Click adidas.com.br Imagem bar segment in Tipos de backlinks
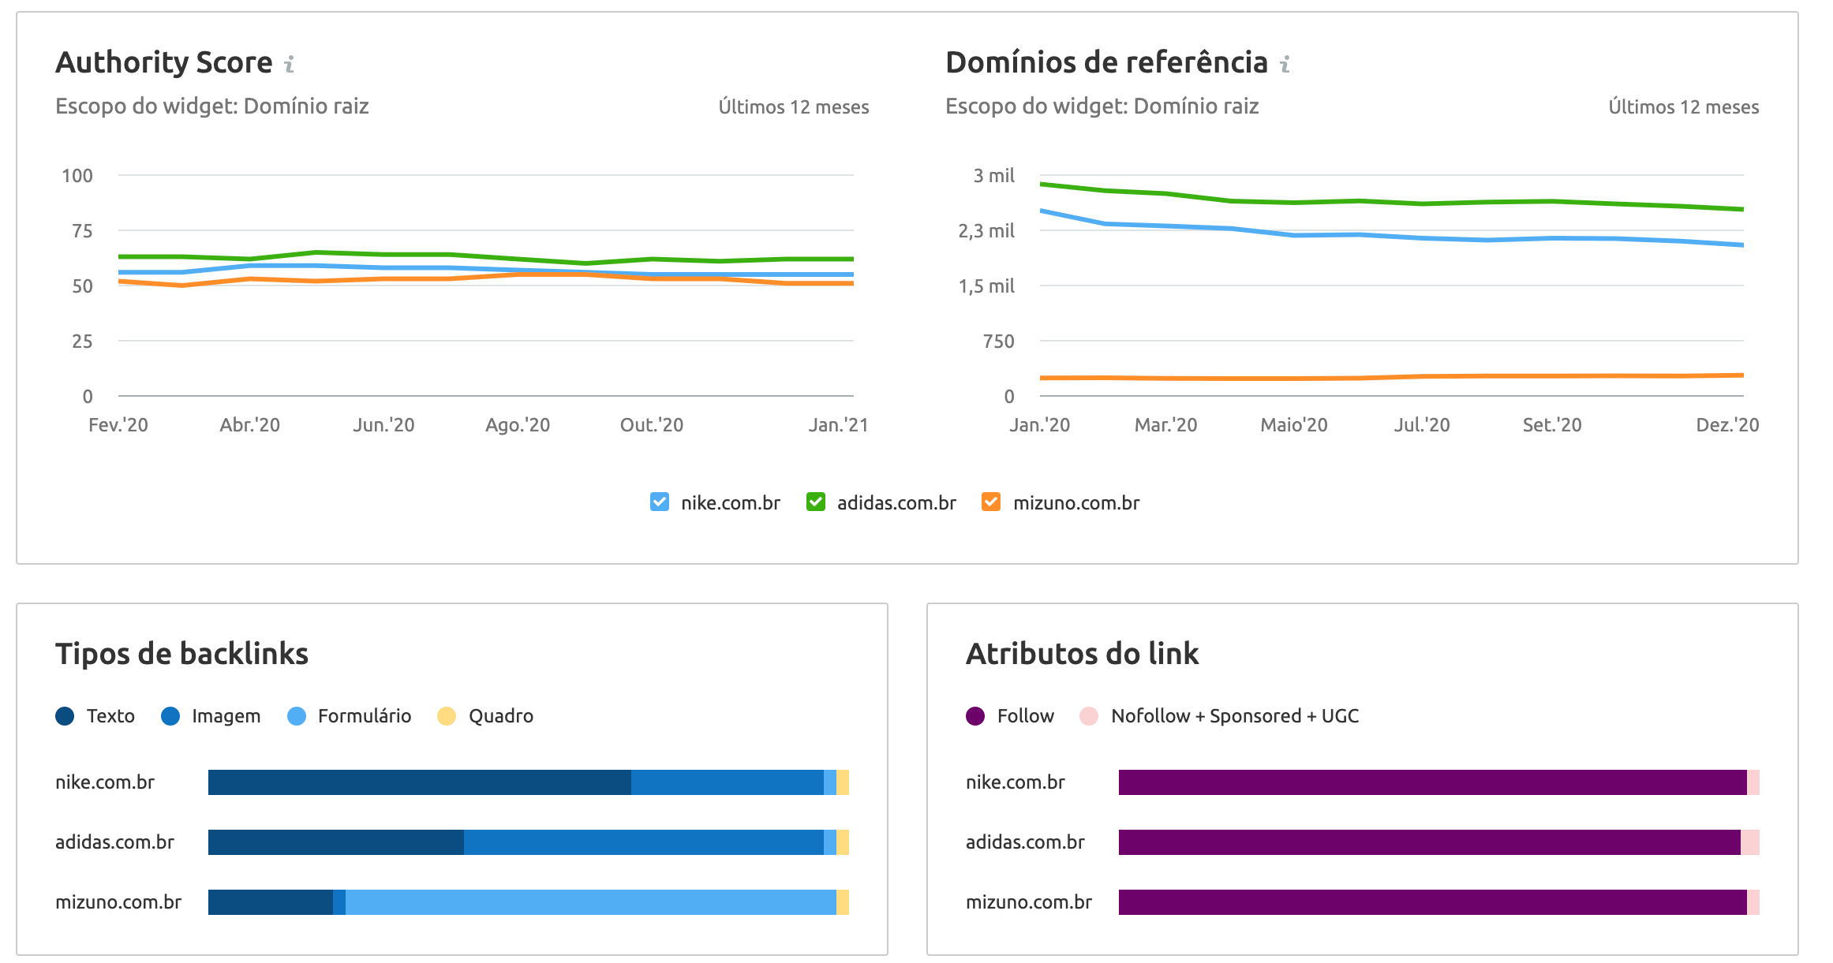 pos(644,842)
